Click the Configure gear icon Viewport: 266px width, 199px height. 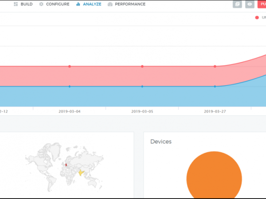click(41, 4)
